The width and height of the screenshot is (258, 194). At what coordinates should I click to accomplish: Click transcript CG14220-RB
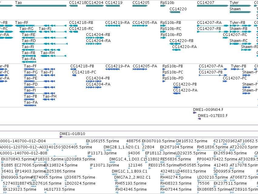[175, 44]
